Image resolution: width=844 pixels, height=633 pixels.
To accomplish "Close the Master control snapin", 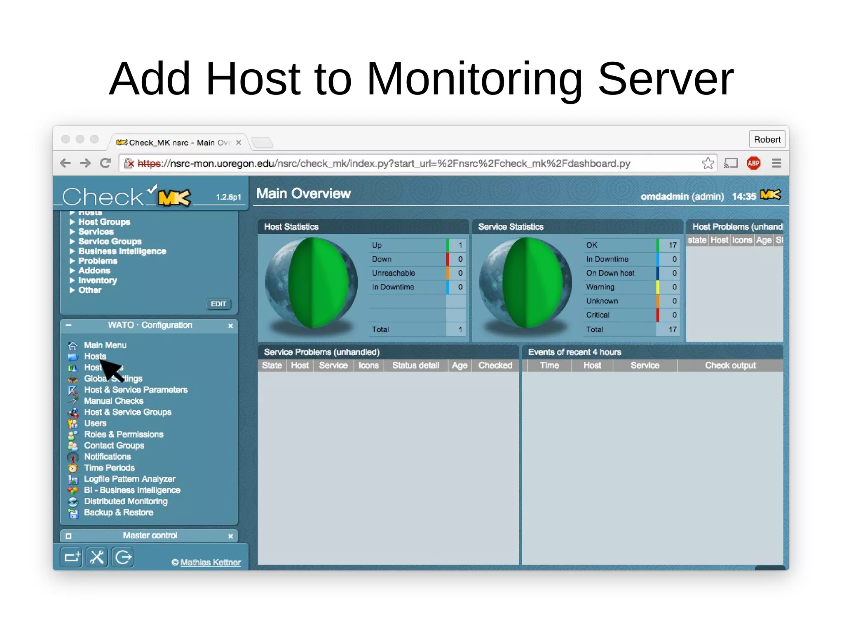I will coord(230,536).
